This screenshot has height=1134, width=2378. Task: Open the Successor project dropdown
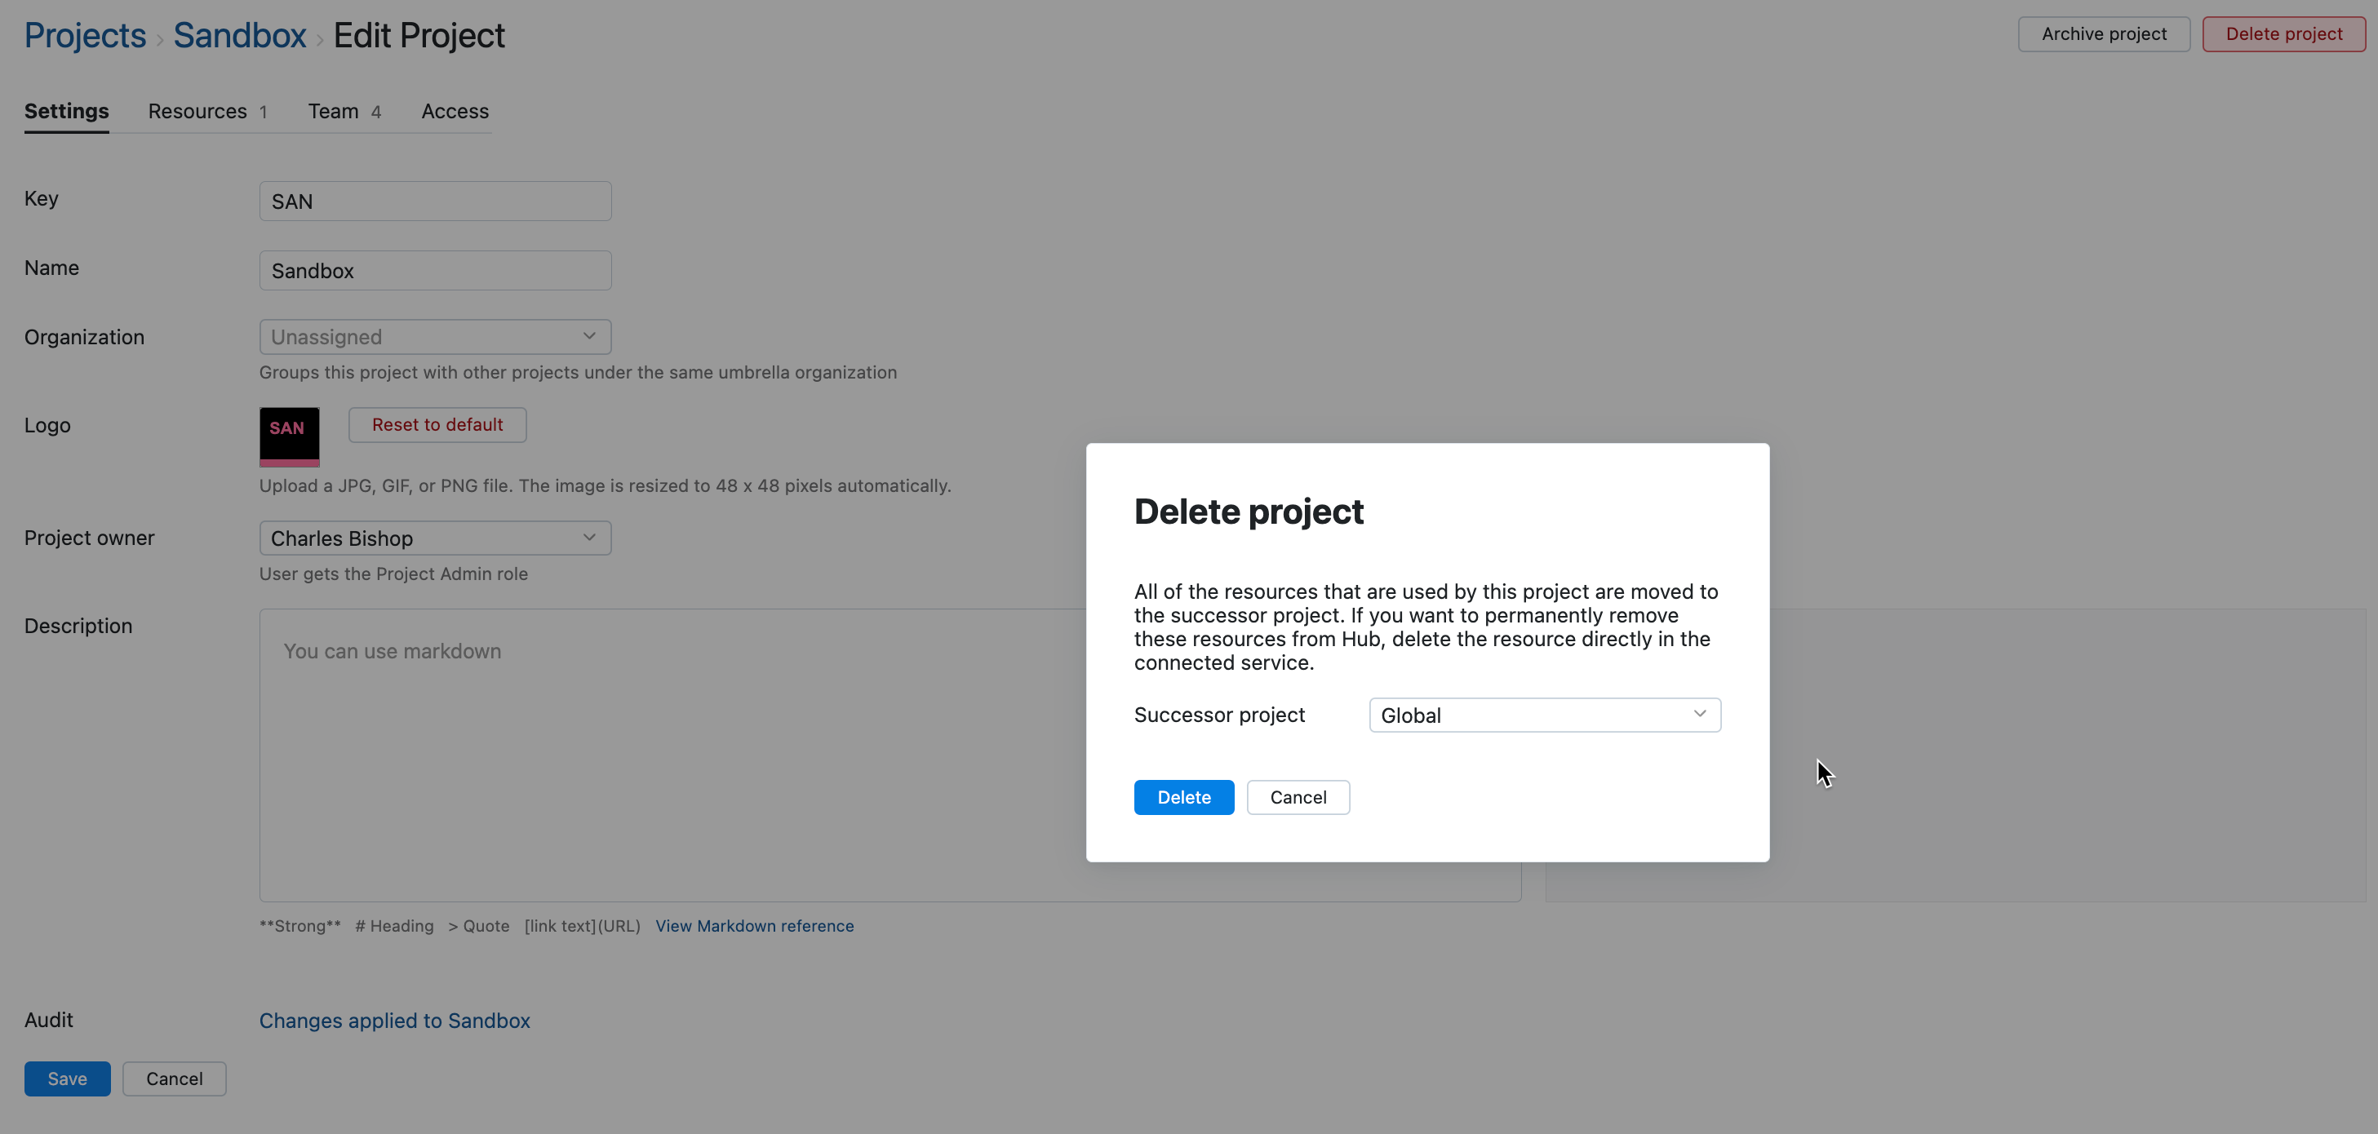(x=1543, y=715)
